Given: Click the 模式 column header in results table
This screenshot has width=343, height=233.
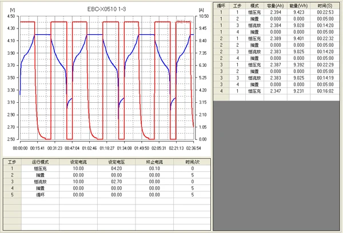Looking at the screenshot, I should coord(254,6).
